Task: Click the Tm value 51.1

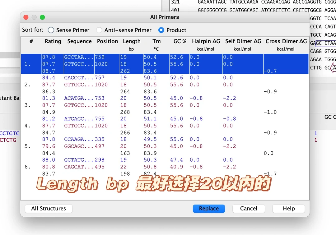Action: click(x=150, y=119)
